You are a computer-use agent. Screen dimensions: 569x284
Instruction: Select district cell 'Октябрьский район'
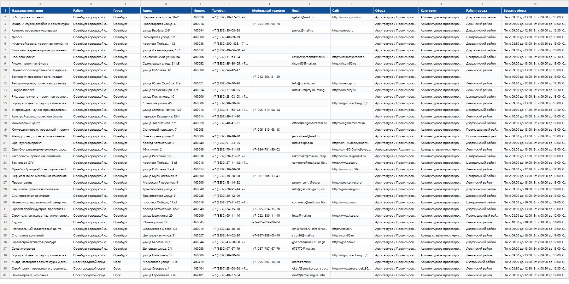(x=483, y=262)
